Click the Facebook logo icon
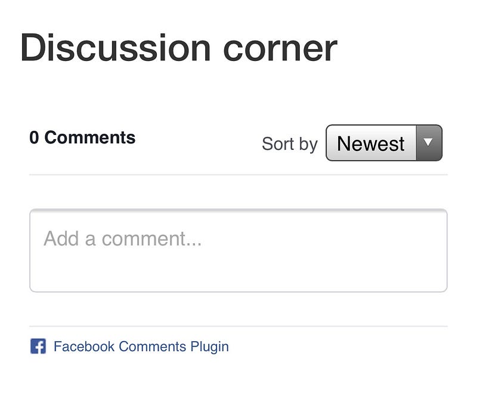 click(x=38, y=346)
